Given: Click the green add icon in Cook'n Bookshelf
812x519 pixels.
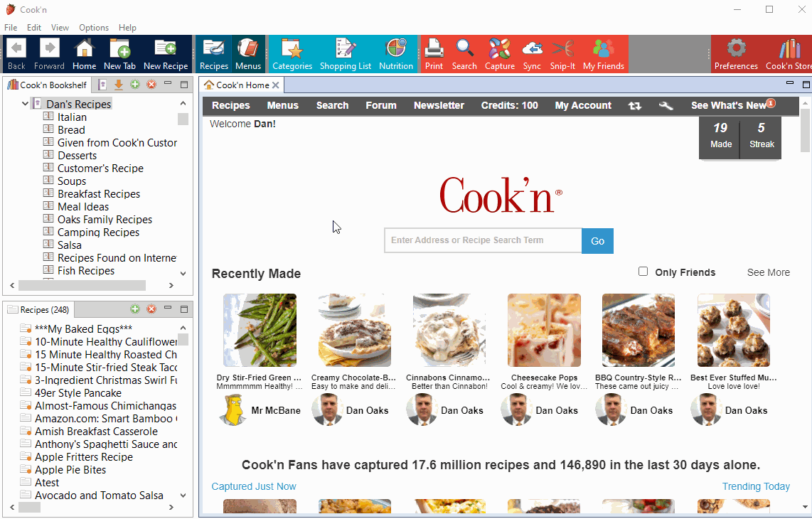Looking at the screenshot, I should [135, 85].
